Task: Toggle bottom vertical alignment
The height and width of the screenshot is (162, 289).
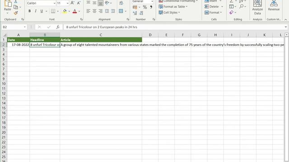Action: pos(100,3)
